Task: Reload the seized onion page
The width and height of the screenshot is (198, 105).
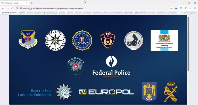Action: tap(12, 8)
